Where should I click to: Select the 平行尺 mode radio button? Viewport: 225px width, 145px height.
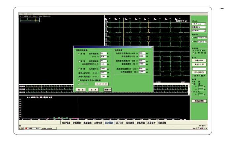[193, 92]
